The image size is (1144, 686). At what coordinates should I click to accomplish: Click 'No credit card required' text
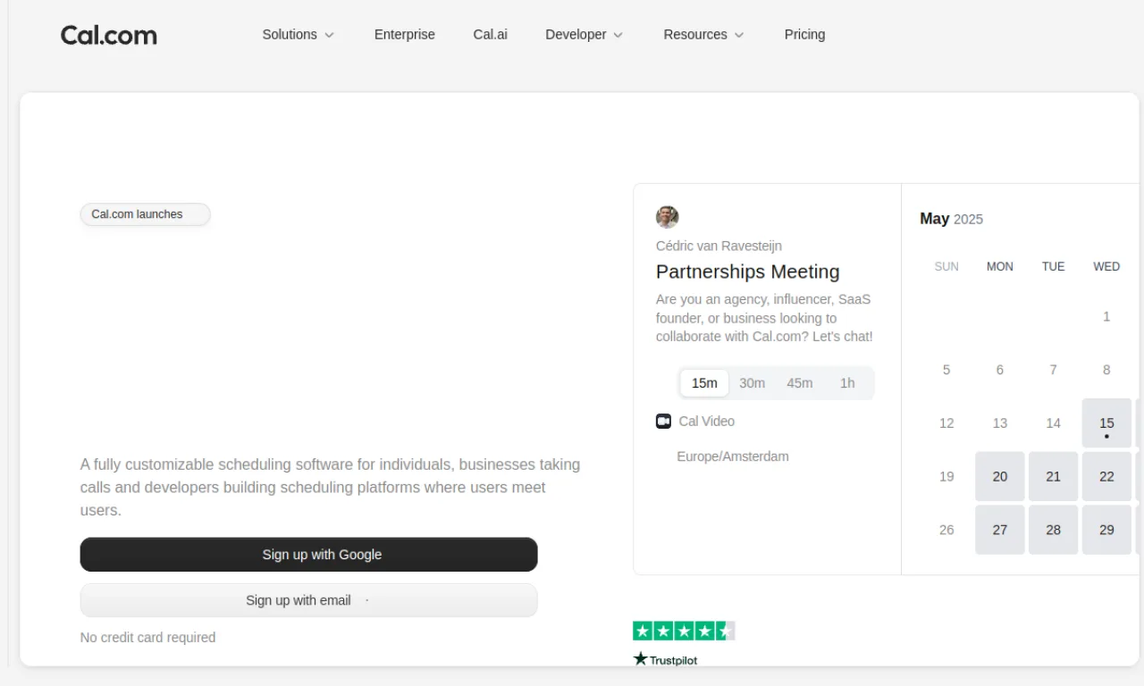click(147, 638)
